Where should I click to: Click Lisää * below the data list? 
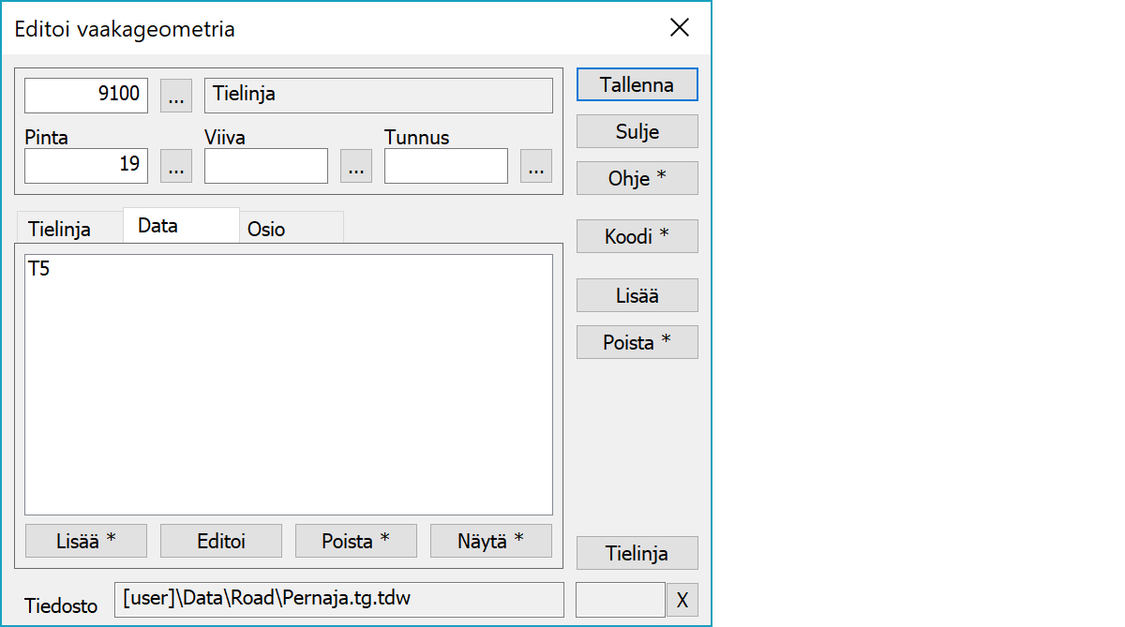click(x=85, y=541)
